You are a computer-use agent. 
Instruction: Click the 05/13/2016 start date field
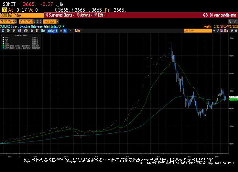pyautogui.click(x=7, y=22)
